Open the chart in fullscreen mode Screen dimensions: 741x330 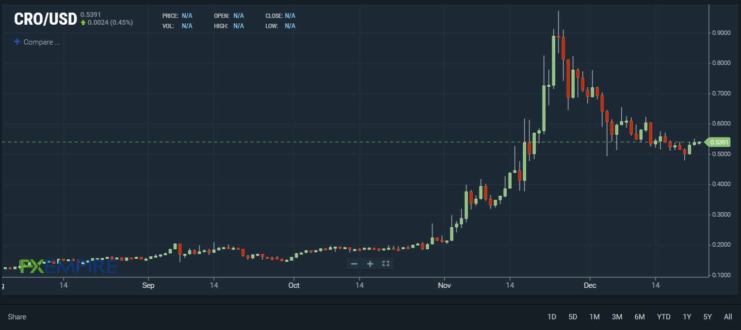click(386, 264)
